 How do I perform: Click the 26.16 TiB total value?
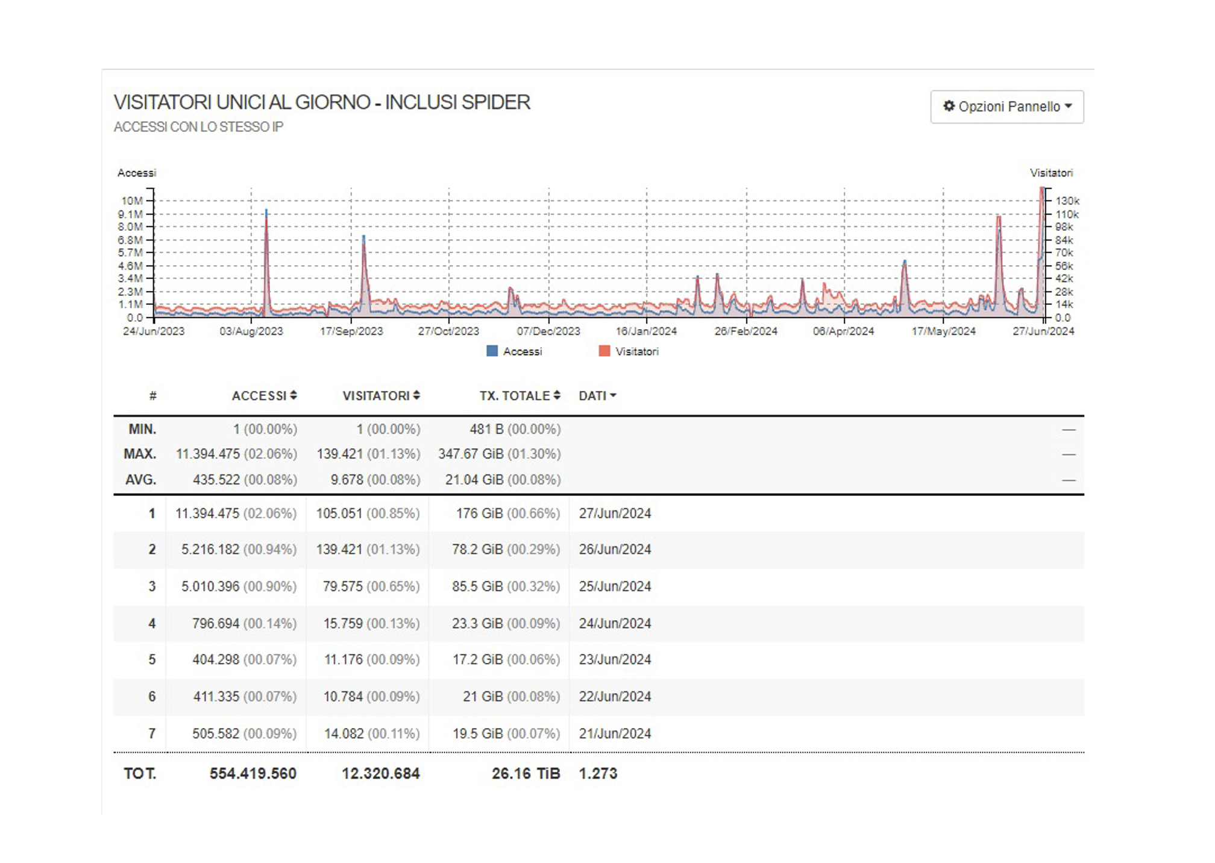click(x=526, y=774)
